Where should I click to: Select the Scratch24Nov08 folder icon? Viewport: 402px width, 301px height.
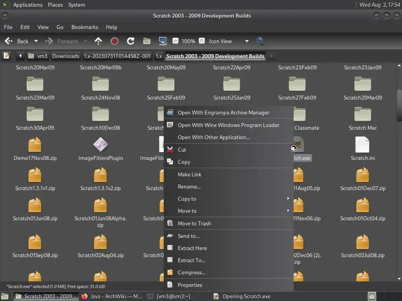pyautogui.click(x=100, y=84)
